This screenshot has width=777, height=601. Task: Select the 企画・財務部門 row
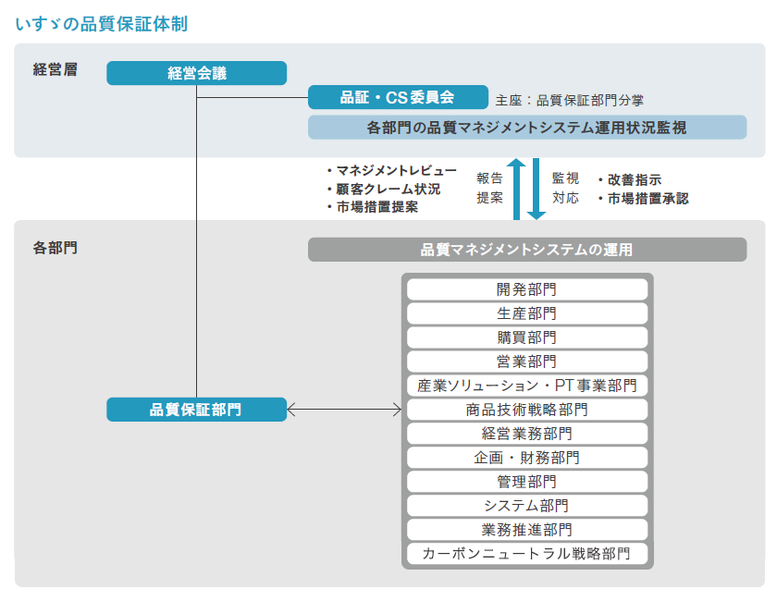click(527, 458)
